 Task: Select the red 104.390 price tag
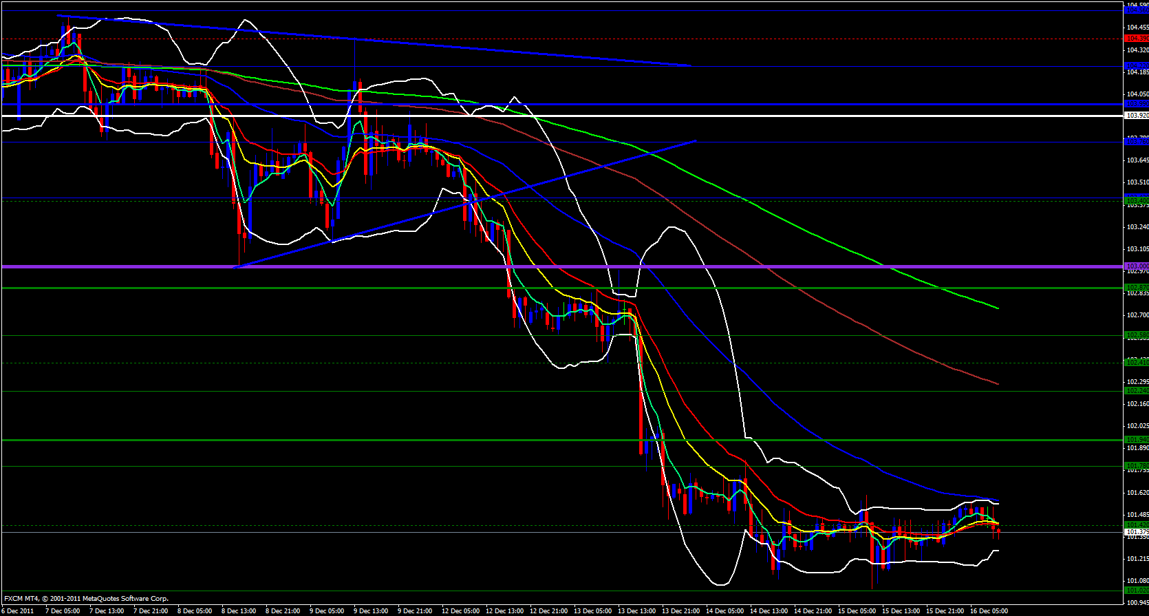1135,39
